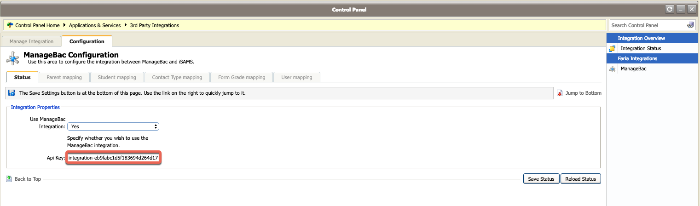The width and height of the screenshot is (700, 206).
Task: Click the ManageBac Configuration header icon
Action: [13, 58]
